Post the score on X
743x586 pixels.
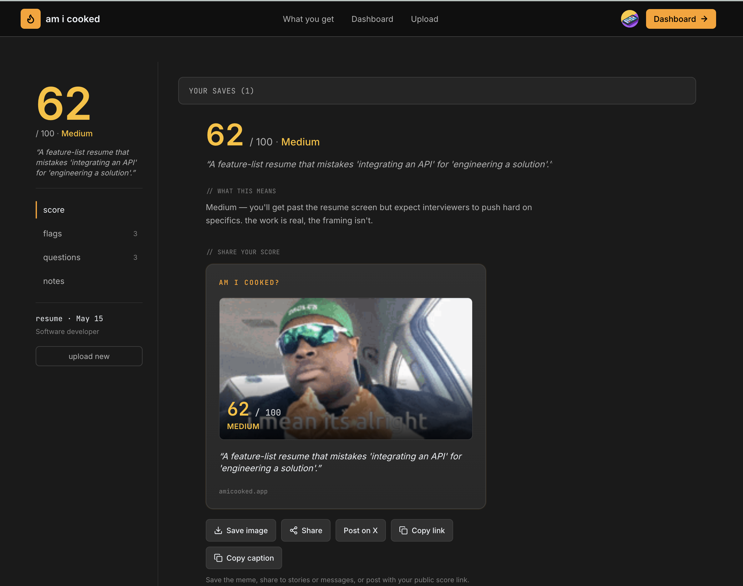tap(361, 530)
